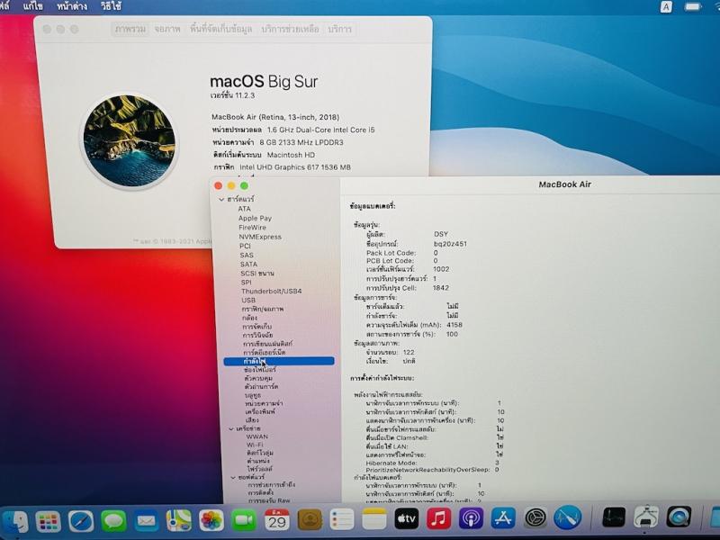This screenshot has width=720, height=540.
Task: Choose ช่องไฟเบอร์ in the sidebar
Action: click(260, 369)
